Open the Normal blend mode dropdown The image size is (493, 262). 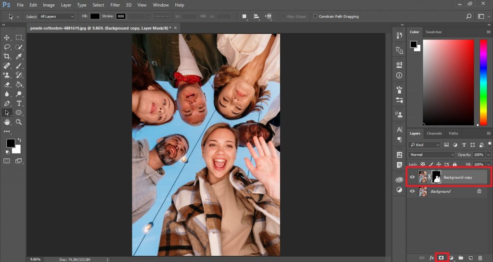pos(431,155)
